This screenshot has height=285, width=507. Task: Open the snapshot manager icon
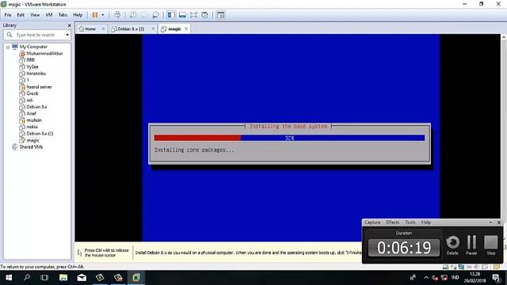tap(155, 15)
